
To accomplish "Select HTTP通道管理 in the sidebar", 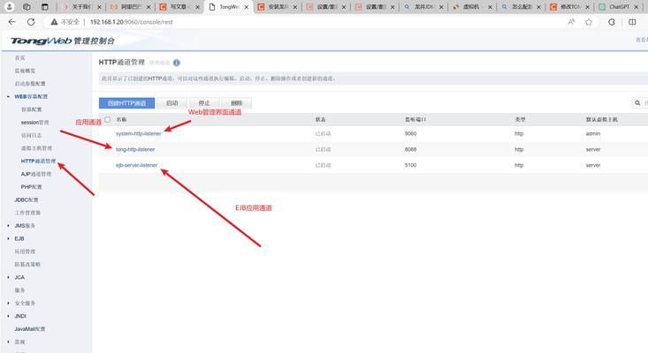I will (x=38, y=161).
